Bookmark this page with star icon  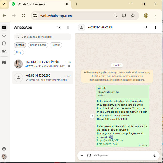click(x=133, y=16)
